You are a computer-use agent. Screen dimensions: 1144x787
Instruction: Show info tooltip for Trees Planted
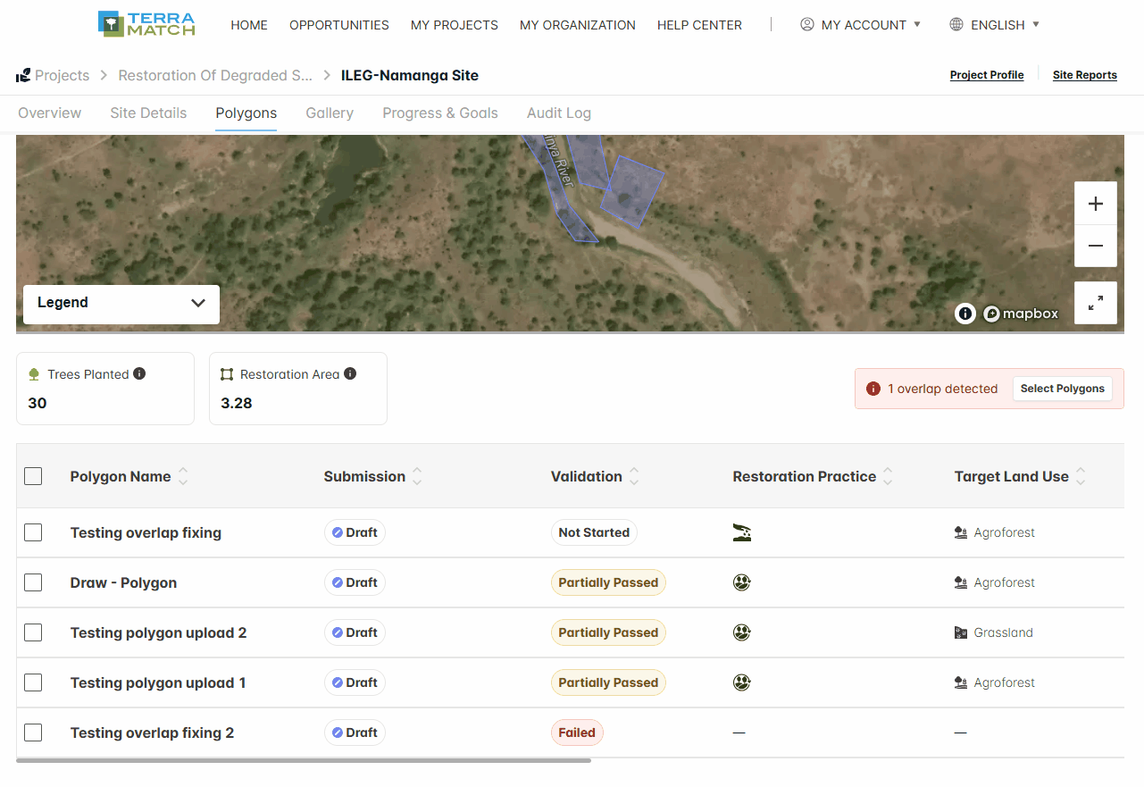[139, 373]
